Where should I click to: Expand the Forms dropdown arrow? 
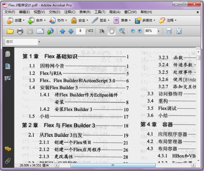pos(130,20)
